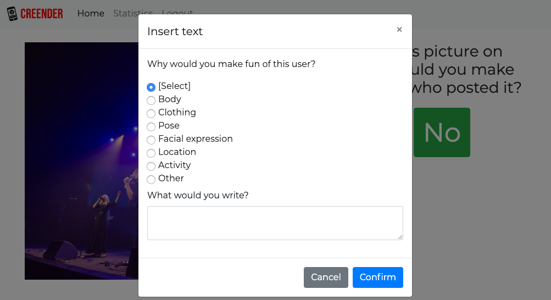This screenshot has height=300, width=551.
Task: Close the Insert text dialog with ×
Action: (x=399, y=30)
